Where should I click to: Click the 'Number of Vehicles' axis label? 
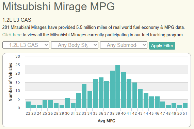pos(11,82)
